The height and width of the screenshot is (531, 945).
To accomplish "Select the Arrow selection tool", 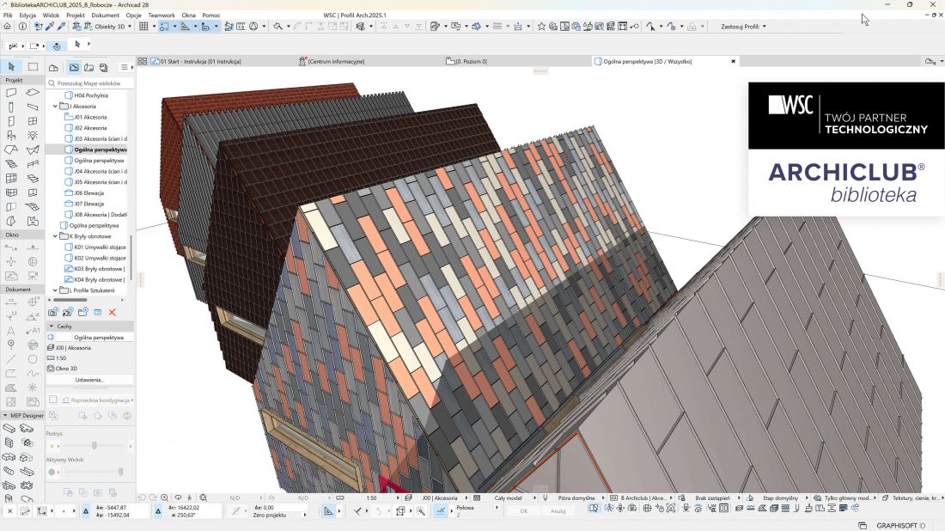I will tap(11, 67).
